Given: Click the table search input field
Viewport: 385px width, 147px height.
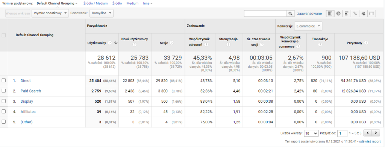Looking at the screenshot, I should pos(265,14).
